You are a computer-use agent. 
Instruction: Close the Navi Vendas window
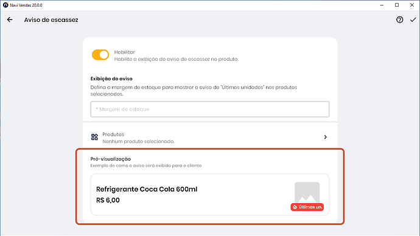click(x=412, y=5)
